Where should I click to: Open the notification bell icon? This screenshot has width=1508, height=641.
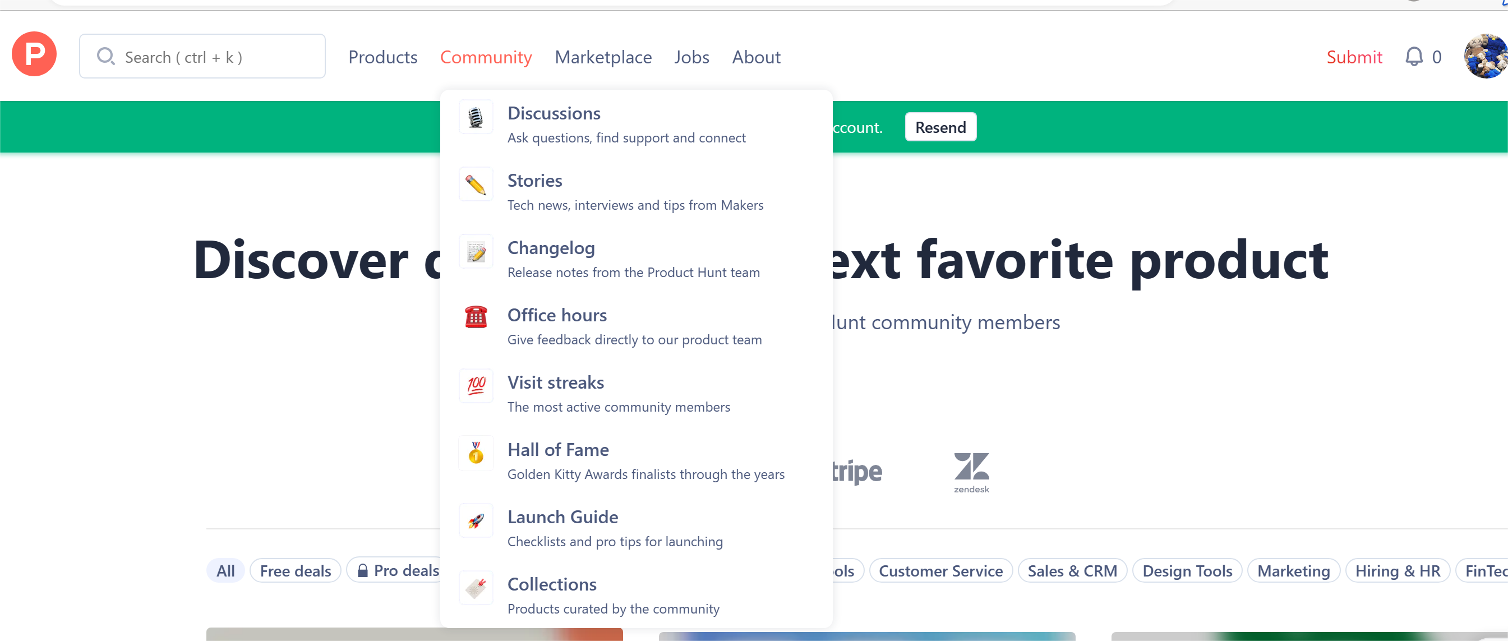click(1413, 57)
